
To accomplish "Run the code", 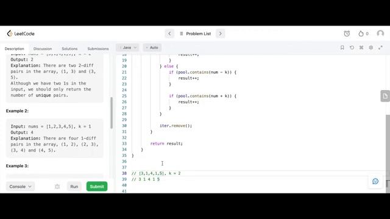I will [x=74, y=187].
